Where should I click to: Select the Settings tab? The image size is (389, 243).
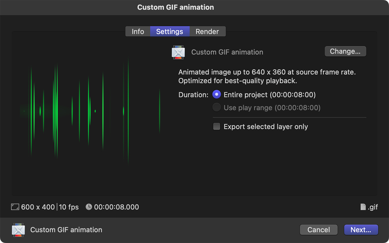click(x=170, y=31)
